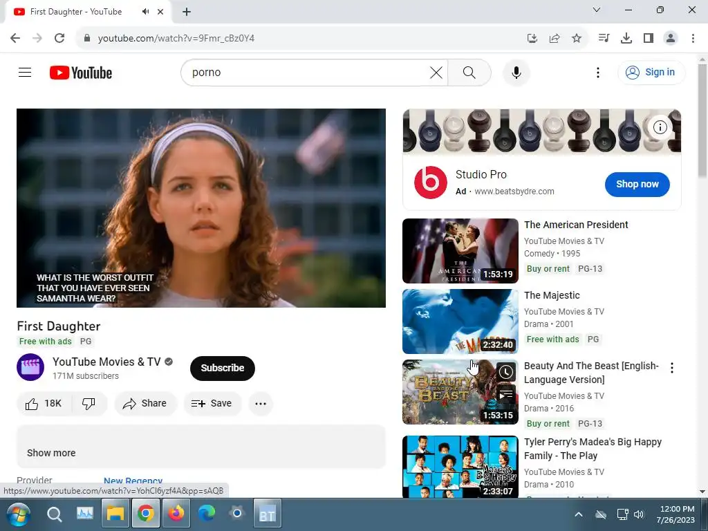Screen dimensions: 708x531
Task: Start voice search with microphone
Action: coord(516,72)
